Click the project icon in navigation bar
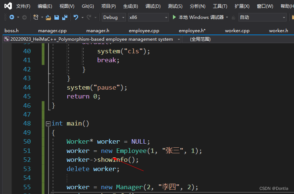Viewport: 294px width, 194px height. pyautogui.click(x=7, y=39)
